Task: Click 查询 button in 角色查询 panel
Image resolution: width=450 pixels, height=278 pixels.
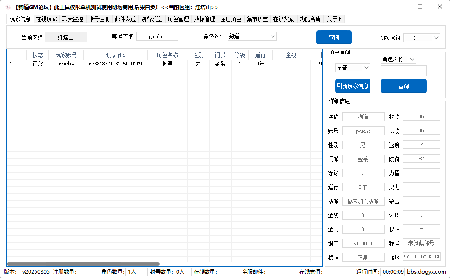Action: point(403,86)
